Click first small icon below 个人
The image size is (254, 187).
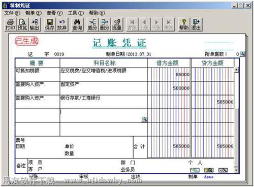195,170
